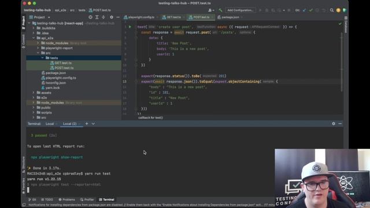Open the Commit side tab

pyautogui.click(x=24, y=42)
